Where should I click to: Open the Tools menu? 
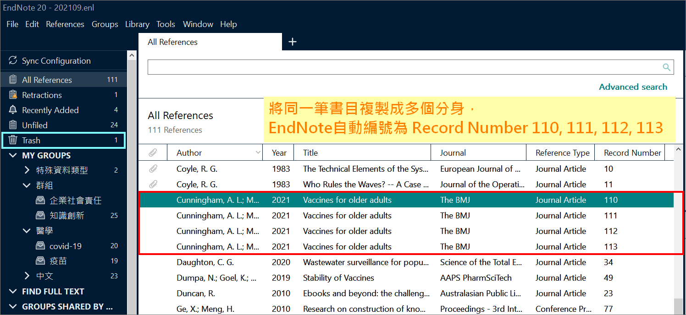pyautogui.click(x=166, y=24)
